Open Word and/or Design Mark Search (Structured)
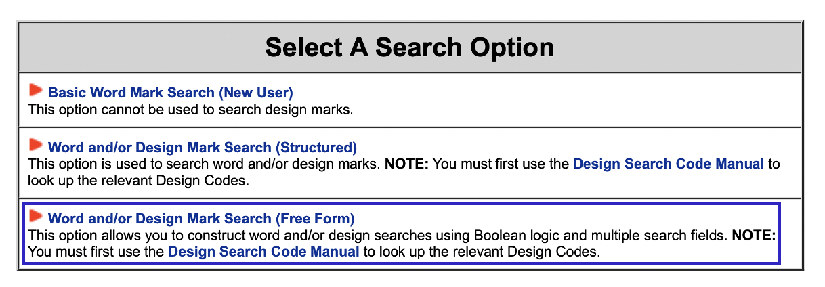The height and width of the screenshot is (287, 825). (x=202, y=147)
